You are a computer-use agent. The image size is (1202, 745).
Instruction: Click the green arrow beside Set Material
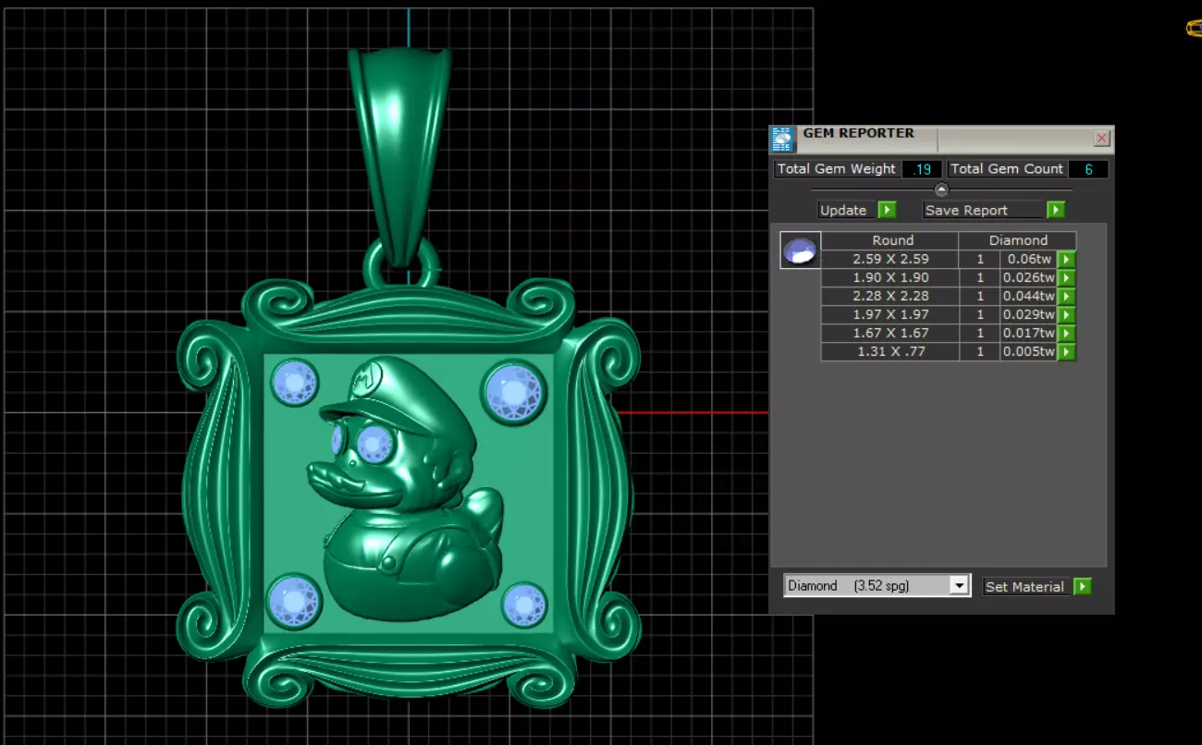pos(1082,586)
